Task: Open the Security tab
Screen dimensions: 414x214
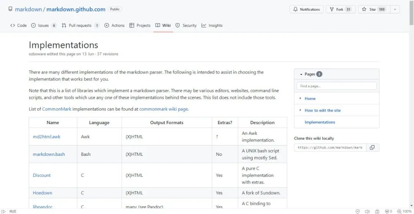Action: [x=186, y=26]
